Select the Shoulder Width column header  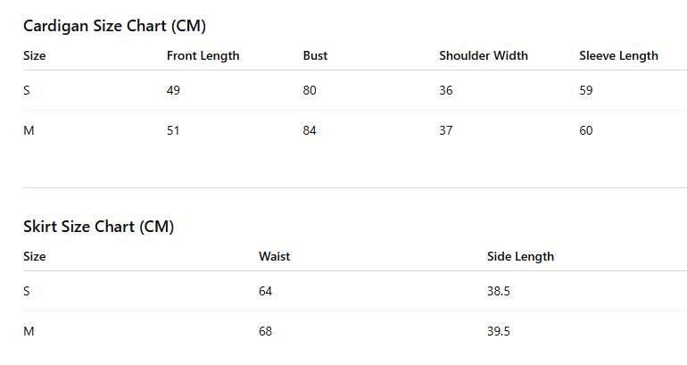(484, 55)
